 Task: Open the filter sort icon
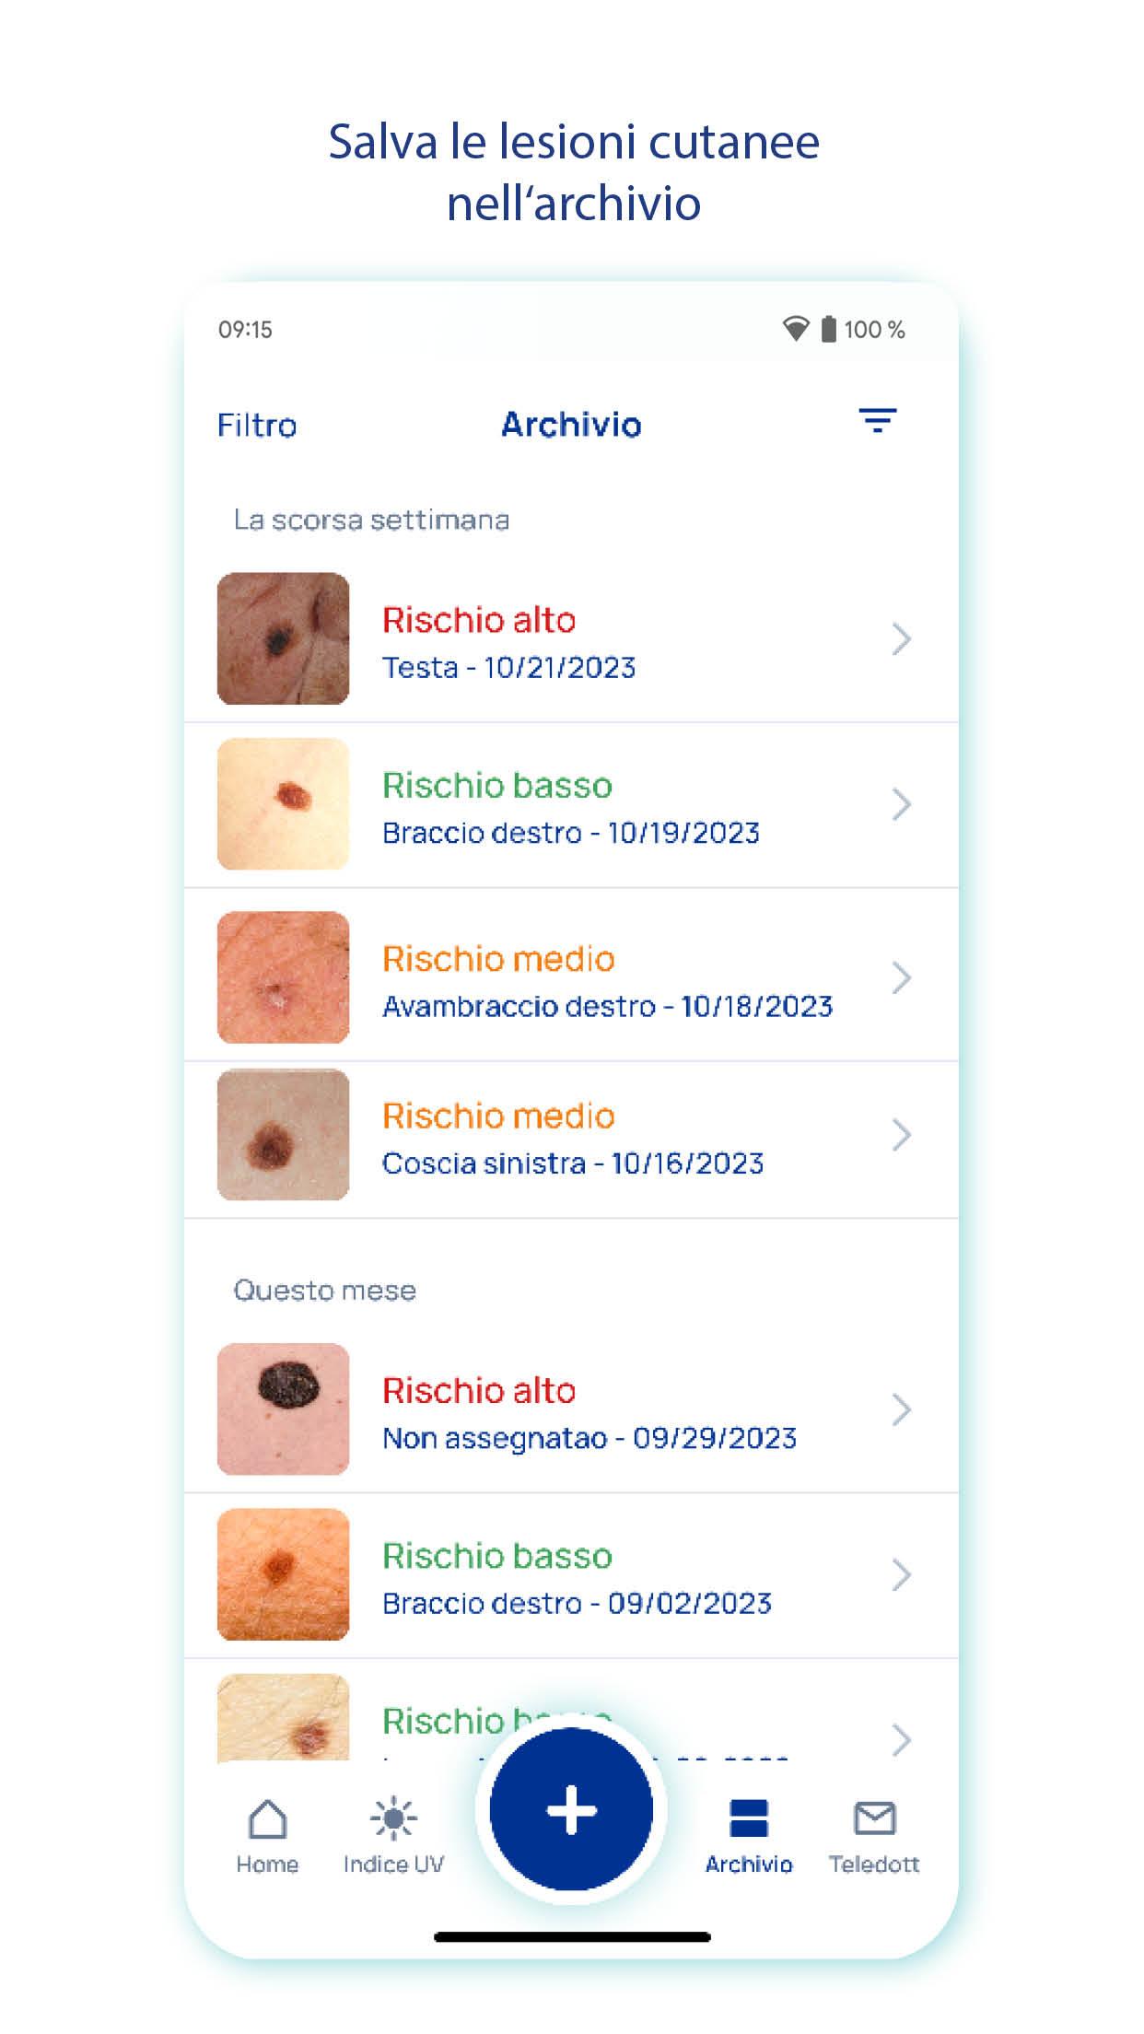[x=877, y=421]
